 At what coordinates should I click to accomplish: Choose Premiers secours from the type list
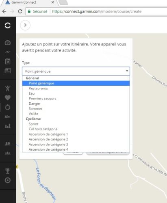point(76,99)
